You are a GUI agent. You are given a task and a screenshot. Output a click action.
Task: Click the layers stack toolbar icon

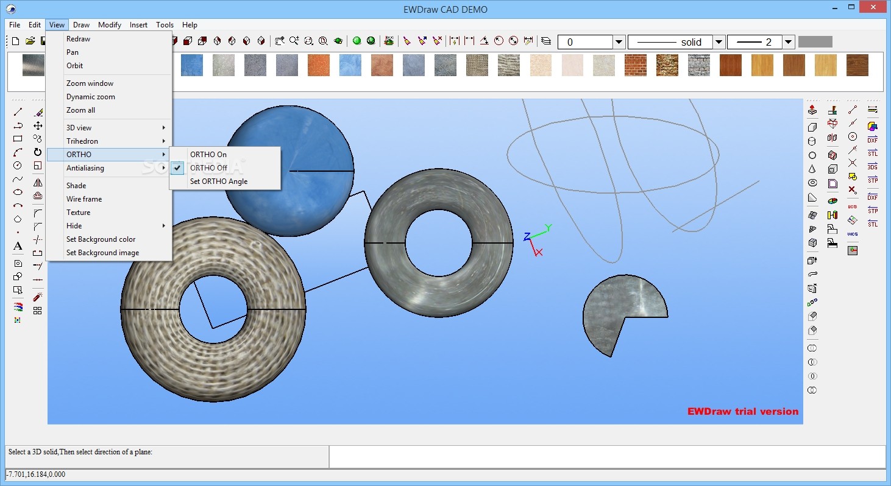(546, 41)
